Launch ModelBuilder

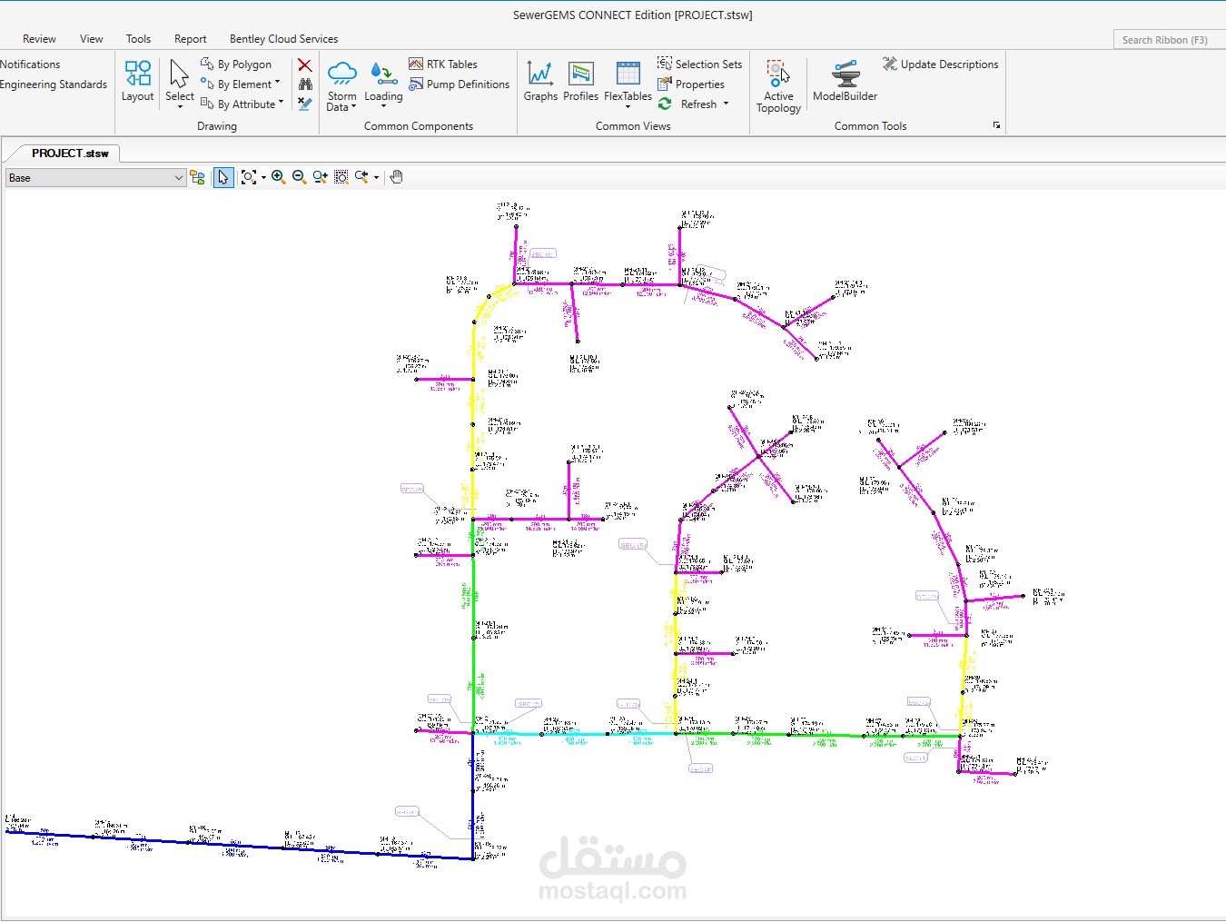[845, 81]
